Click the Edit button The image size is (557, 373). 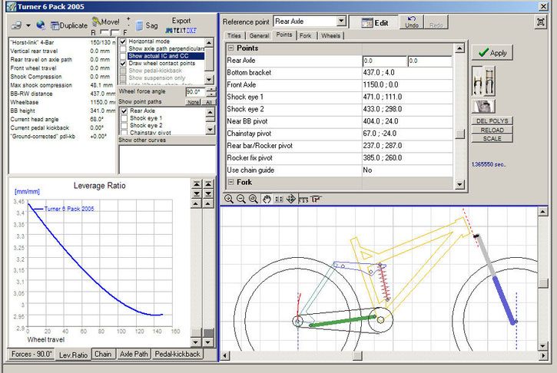pyautogui.click(x=374, y=23)
